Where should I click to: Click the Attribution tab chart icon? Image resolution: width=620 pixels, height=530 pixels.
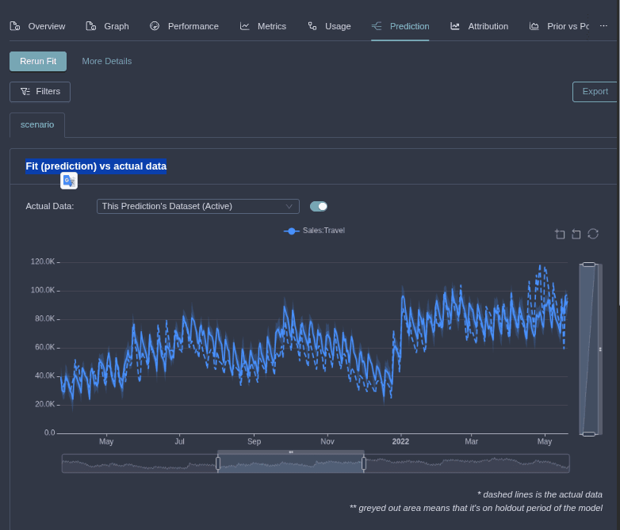pyautogui.click(x=455, y=26)
